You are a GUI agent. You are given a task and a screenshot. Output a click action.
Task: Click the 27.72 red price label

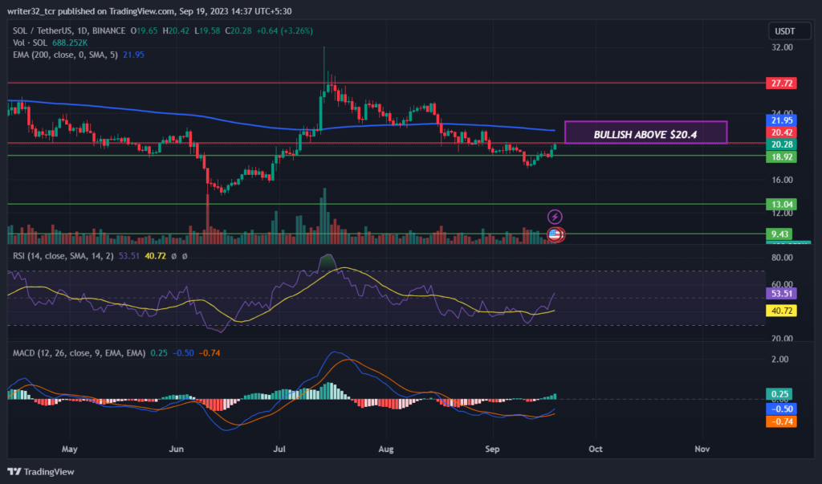point(781,83)
